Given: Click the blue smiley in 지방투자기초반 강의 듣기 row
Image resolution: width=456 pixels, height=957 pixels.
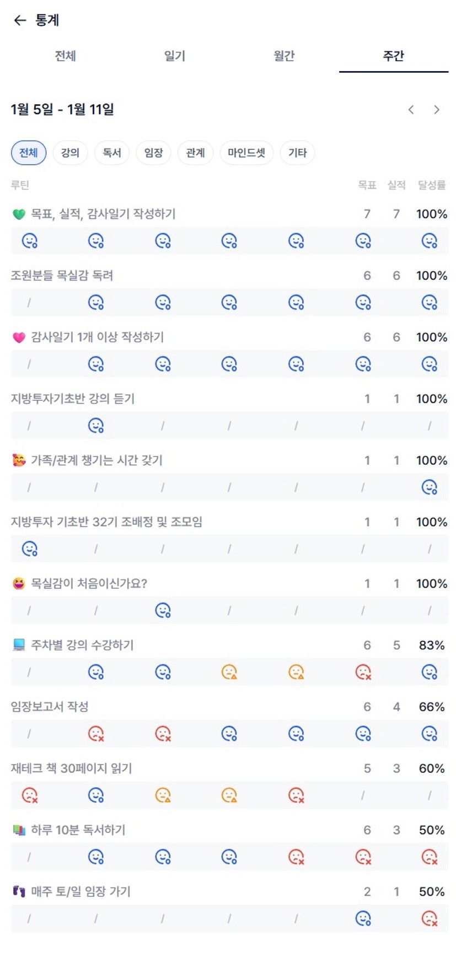Looking at the screenshot, I should (96, 426).
